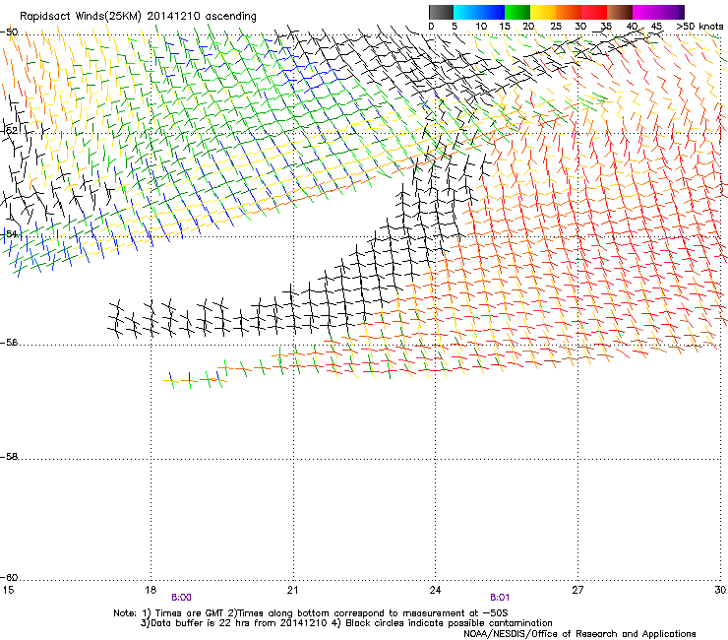Click legend value label 25
The height and width of the screenshot is (640, 728).
556,27
